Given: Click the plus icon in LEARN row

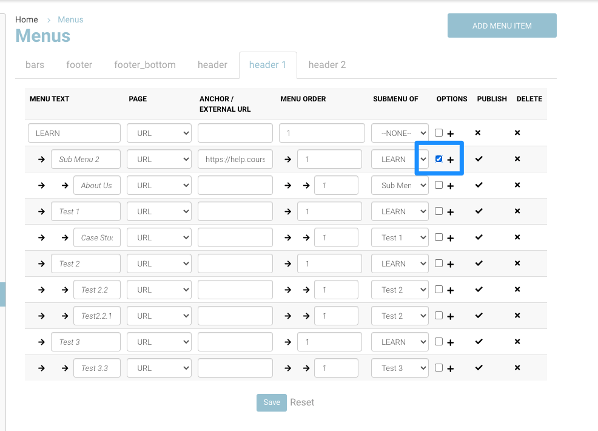Looking at the screenshot, I should click(451, 134).
